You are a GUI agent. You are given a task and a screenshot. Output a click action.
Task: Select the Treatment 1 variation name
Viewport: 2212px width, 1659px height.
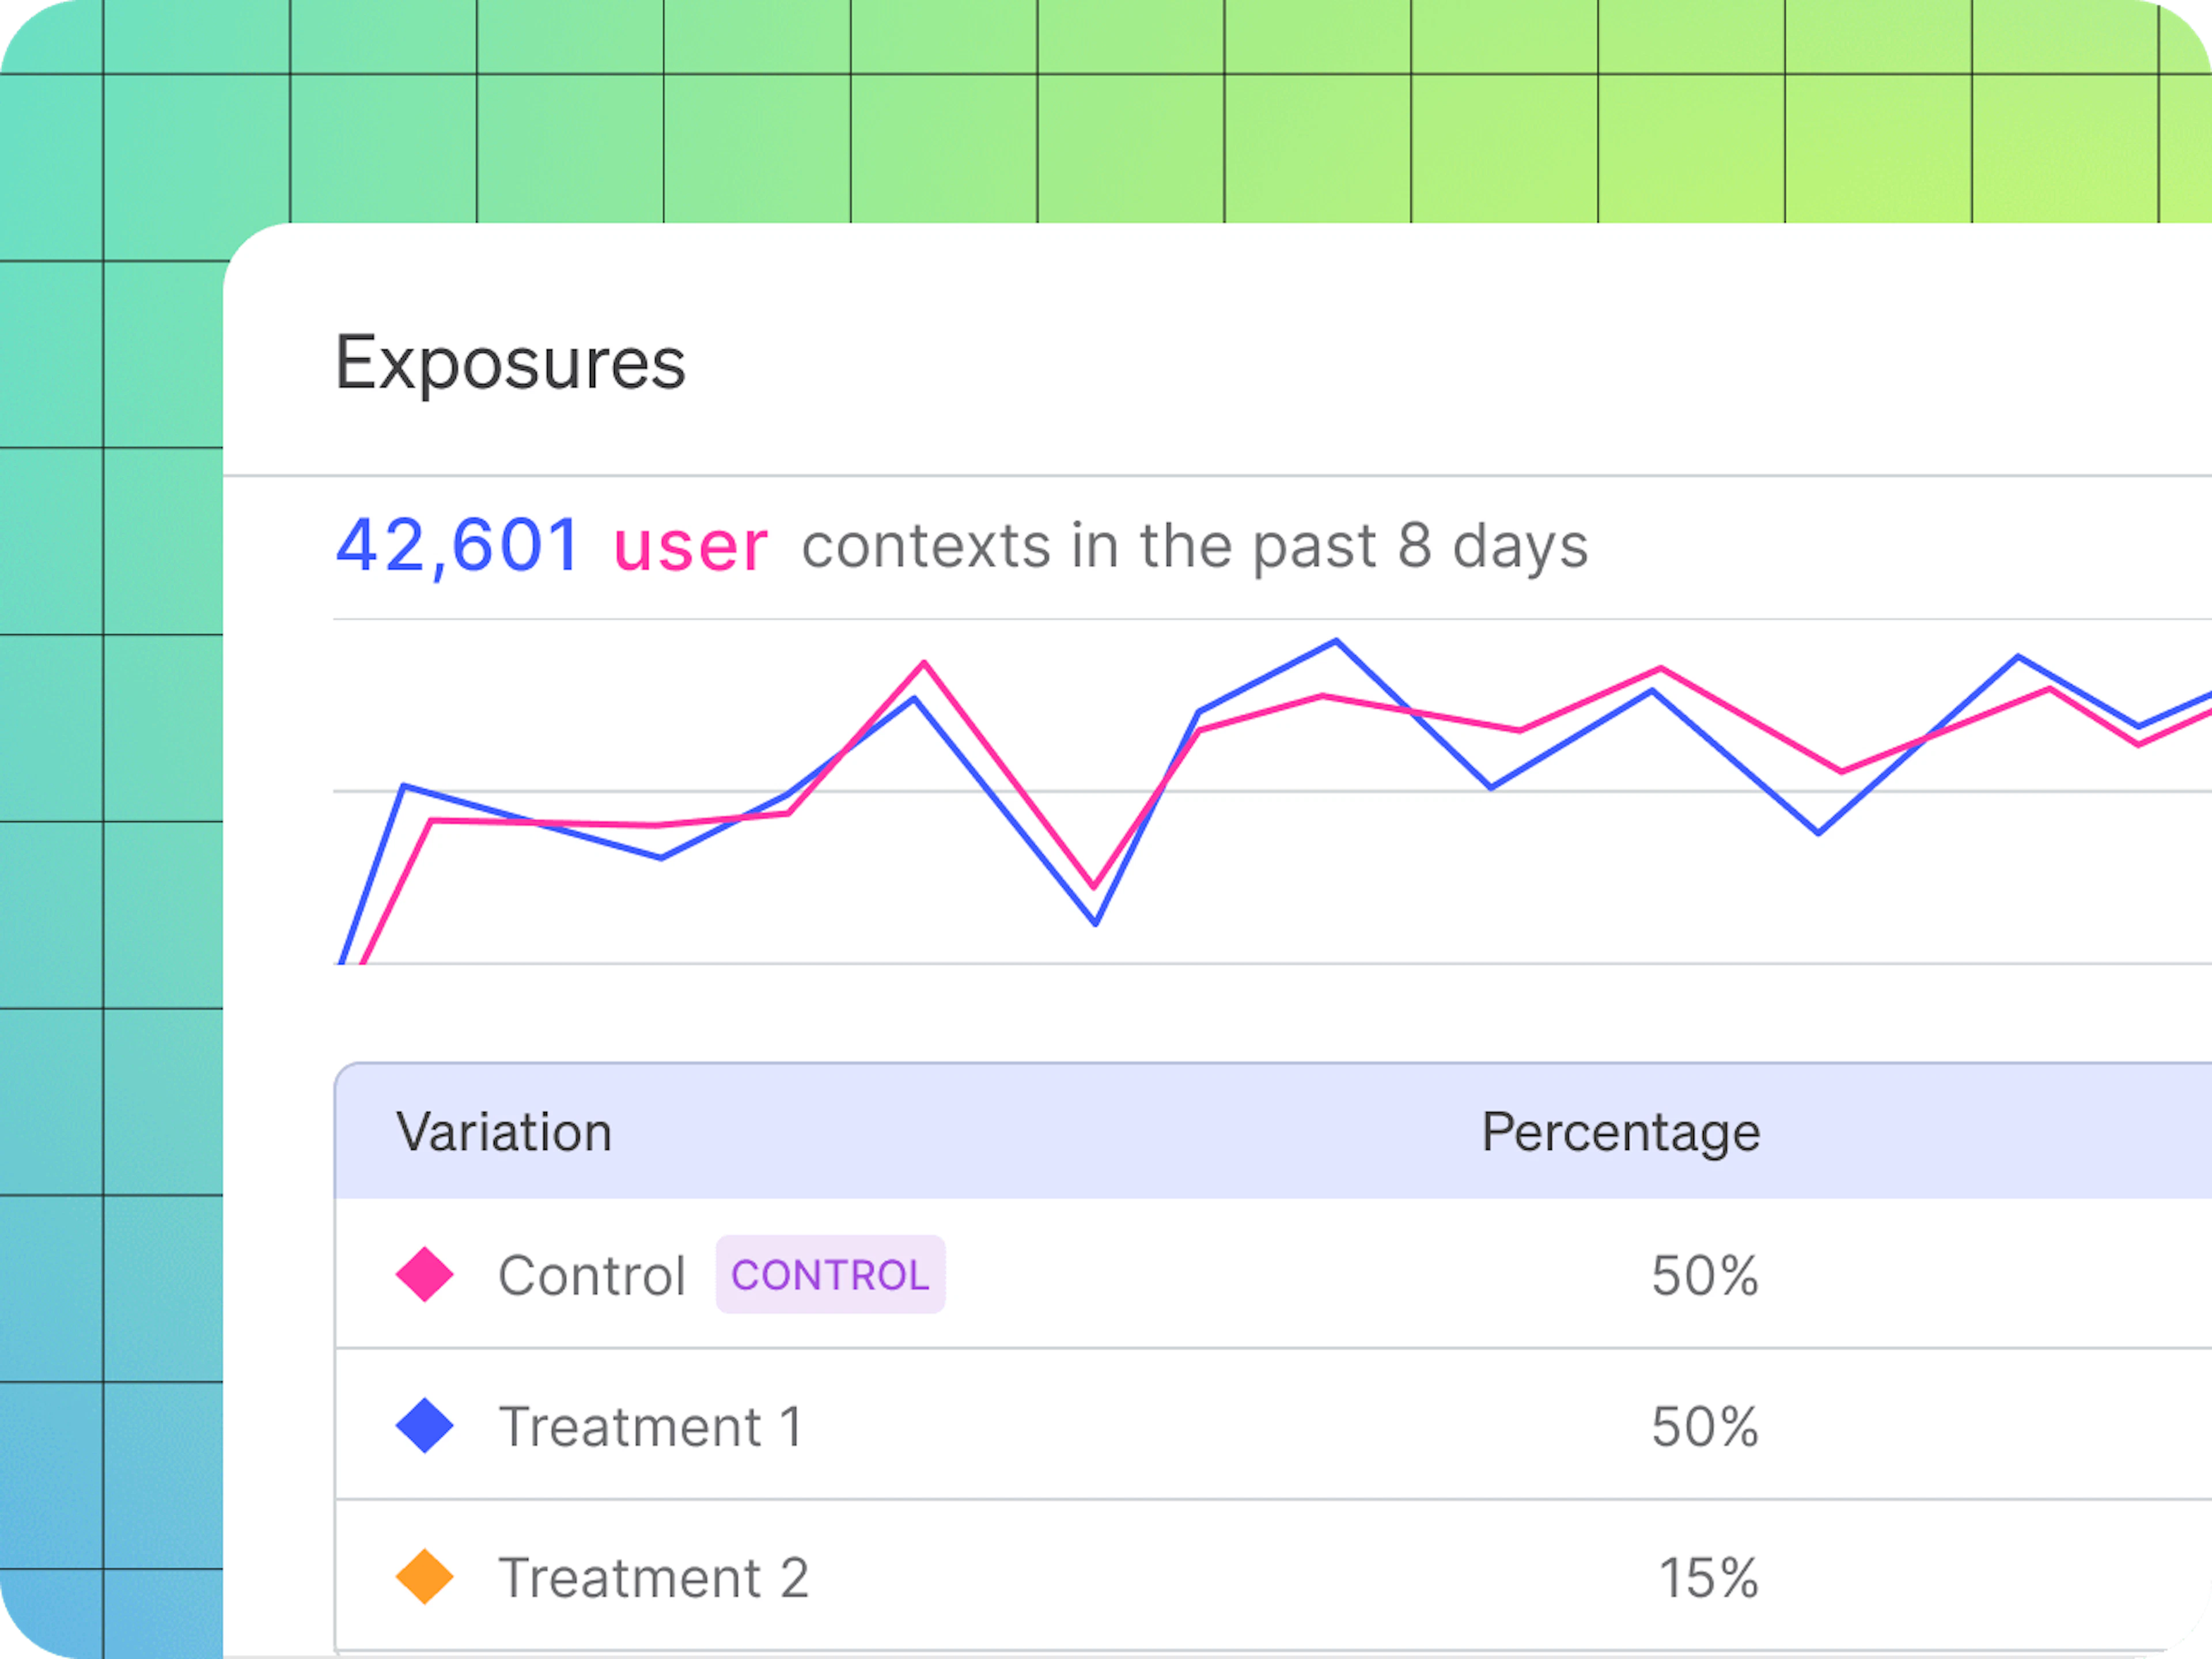coord(651,1426)
